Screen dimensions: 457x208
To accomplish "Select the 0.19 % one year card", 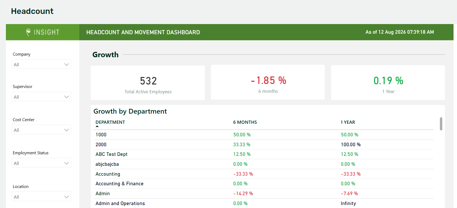I will coord(388,83).
